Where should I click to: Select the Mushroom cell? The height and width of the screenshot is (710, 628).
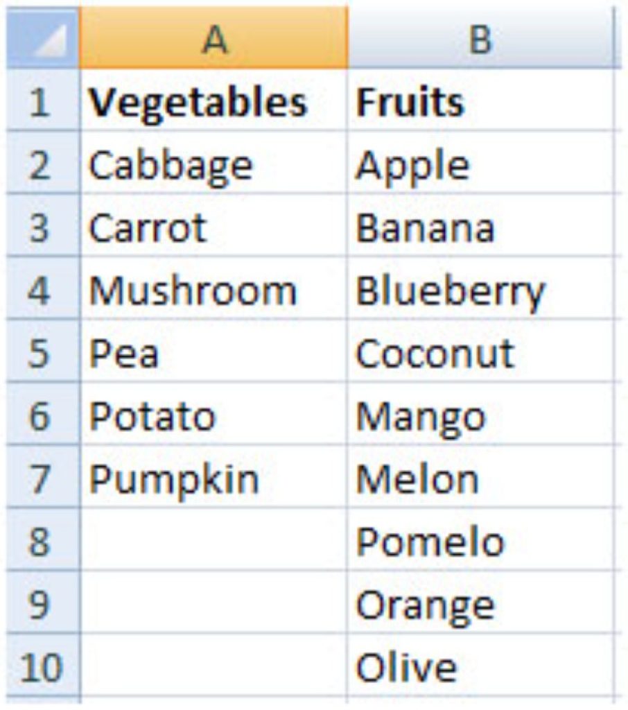(x=213, y=288)
